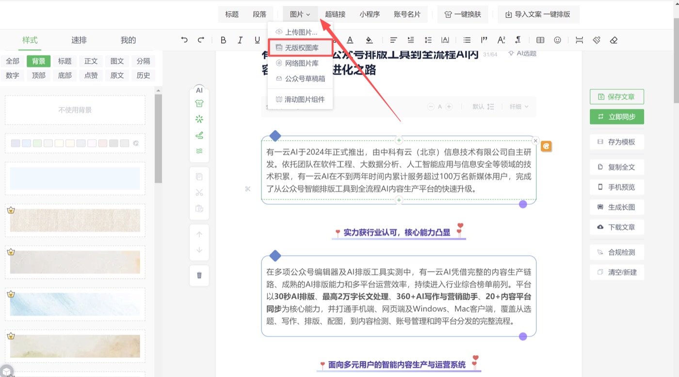The height and width of the screenshot is (377, 679).
Task: Click the Undo arrow icon
Action: (184, 40)
